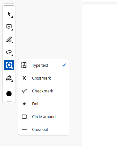Pick the Dot fill option
The width and height of the screenshot is (117, 146).
point(44,104)
